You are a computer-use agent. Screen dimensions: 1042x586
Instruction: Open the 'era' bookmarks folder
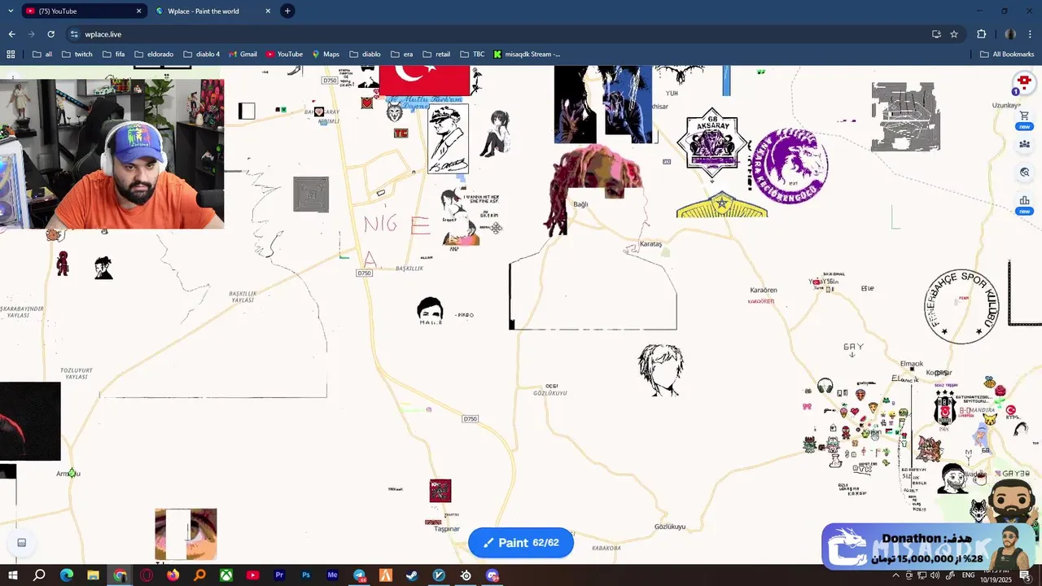tap(402, 55)
